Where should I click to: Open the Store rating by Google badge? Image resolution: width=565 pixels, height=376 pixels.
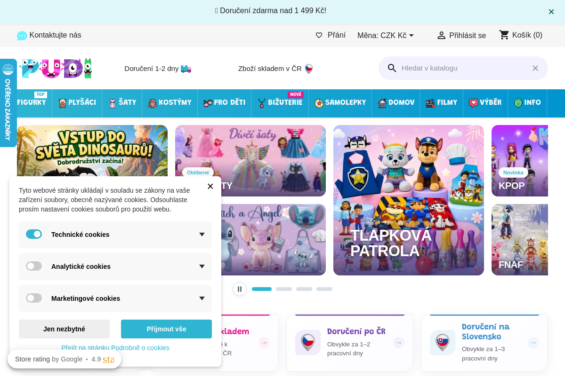(x=65, y=359)
